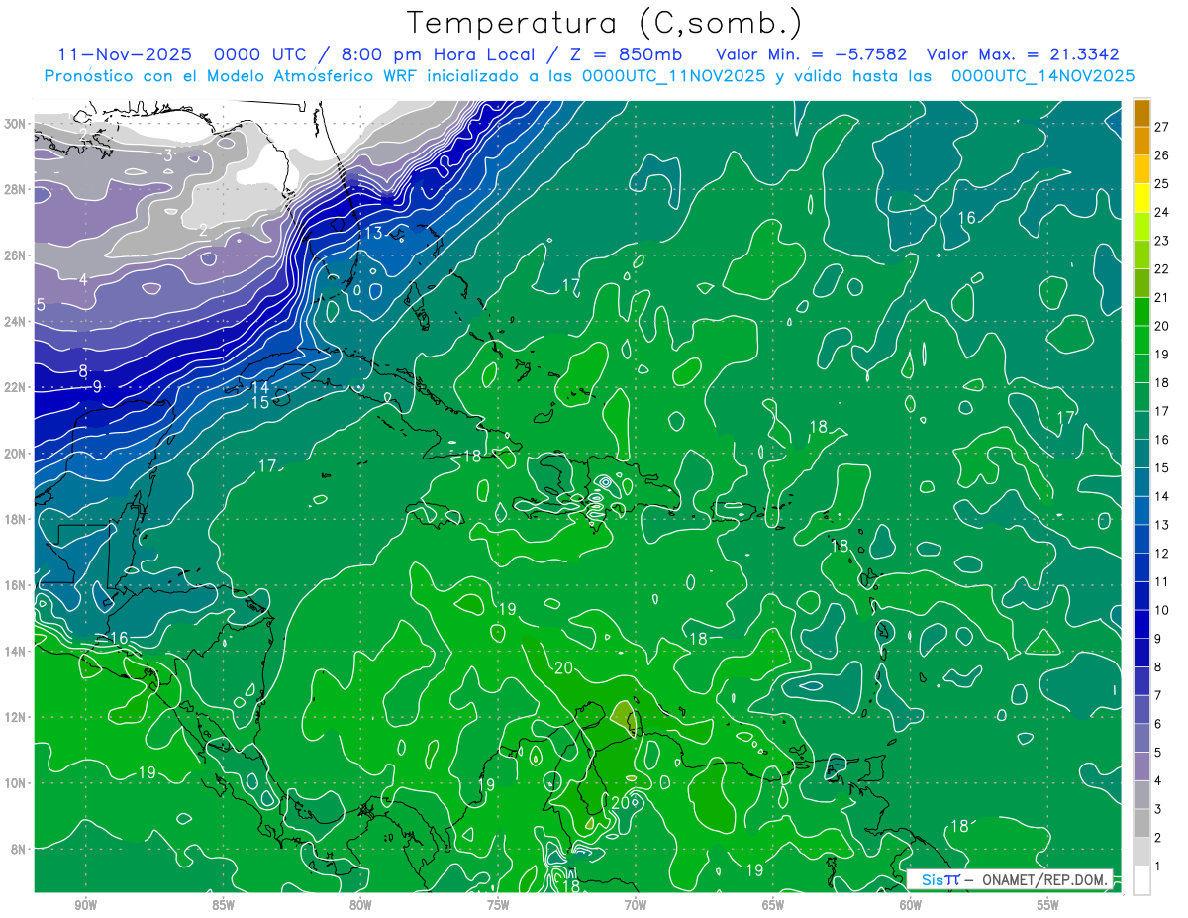Click the "20N" latitude axis label

[x=15, y=454]
